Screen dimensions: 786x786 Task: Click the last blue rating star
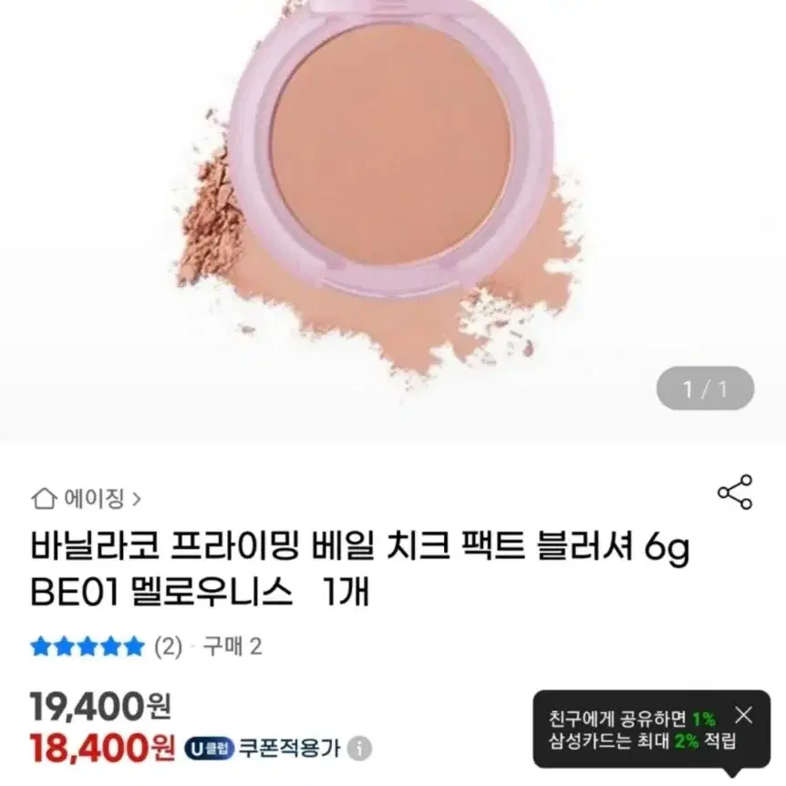click(x=134, y=646)
